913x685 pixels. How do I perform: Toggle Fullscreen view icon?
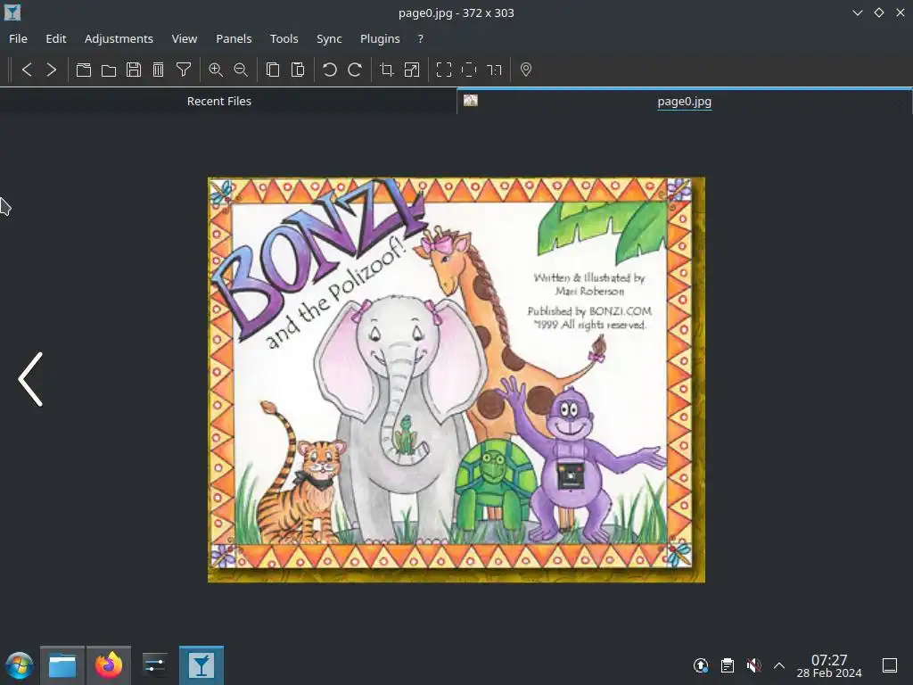(x=444, y=70)
